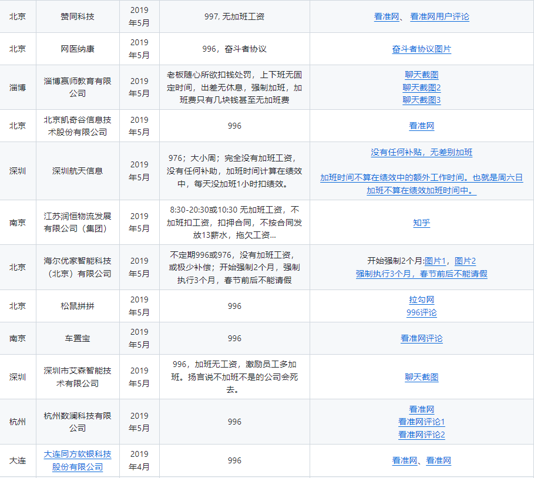Select the 淄博嬴师教育有限公司 company cell
The width and height of the screenshot is (534, 478).
(x=78, y=87)
